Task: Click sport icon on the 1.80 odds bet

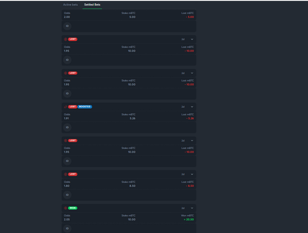Action: click(65, 174)
